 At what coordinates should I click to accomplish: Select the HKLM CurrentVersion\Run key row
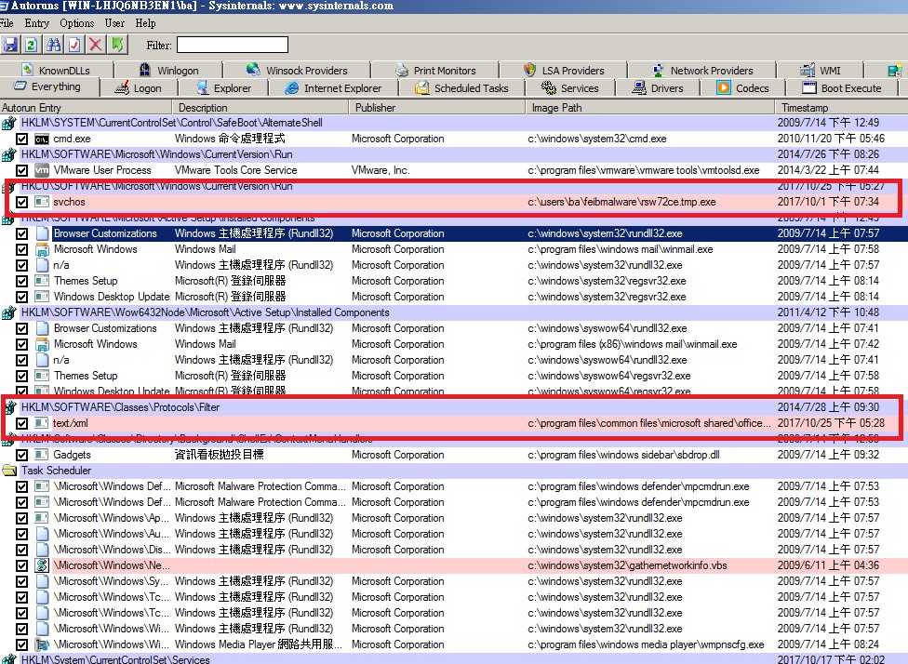454,154
